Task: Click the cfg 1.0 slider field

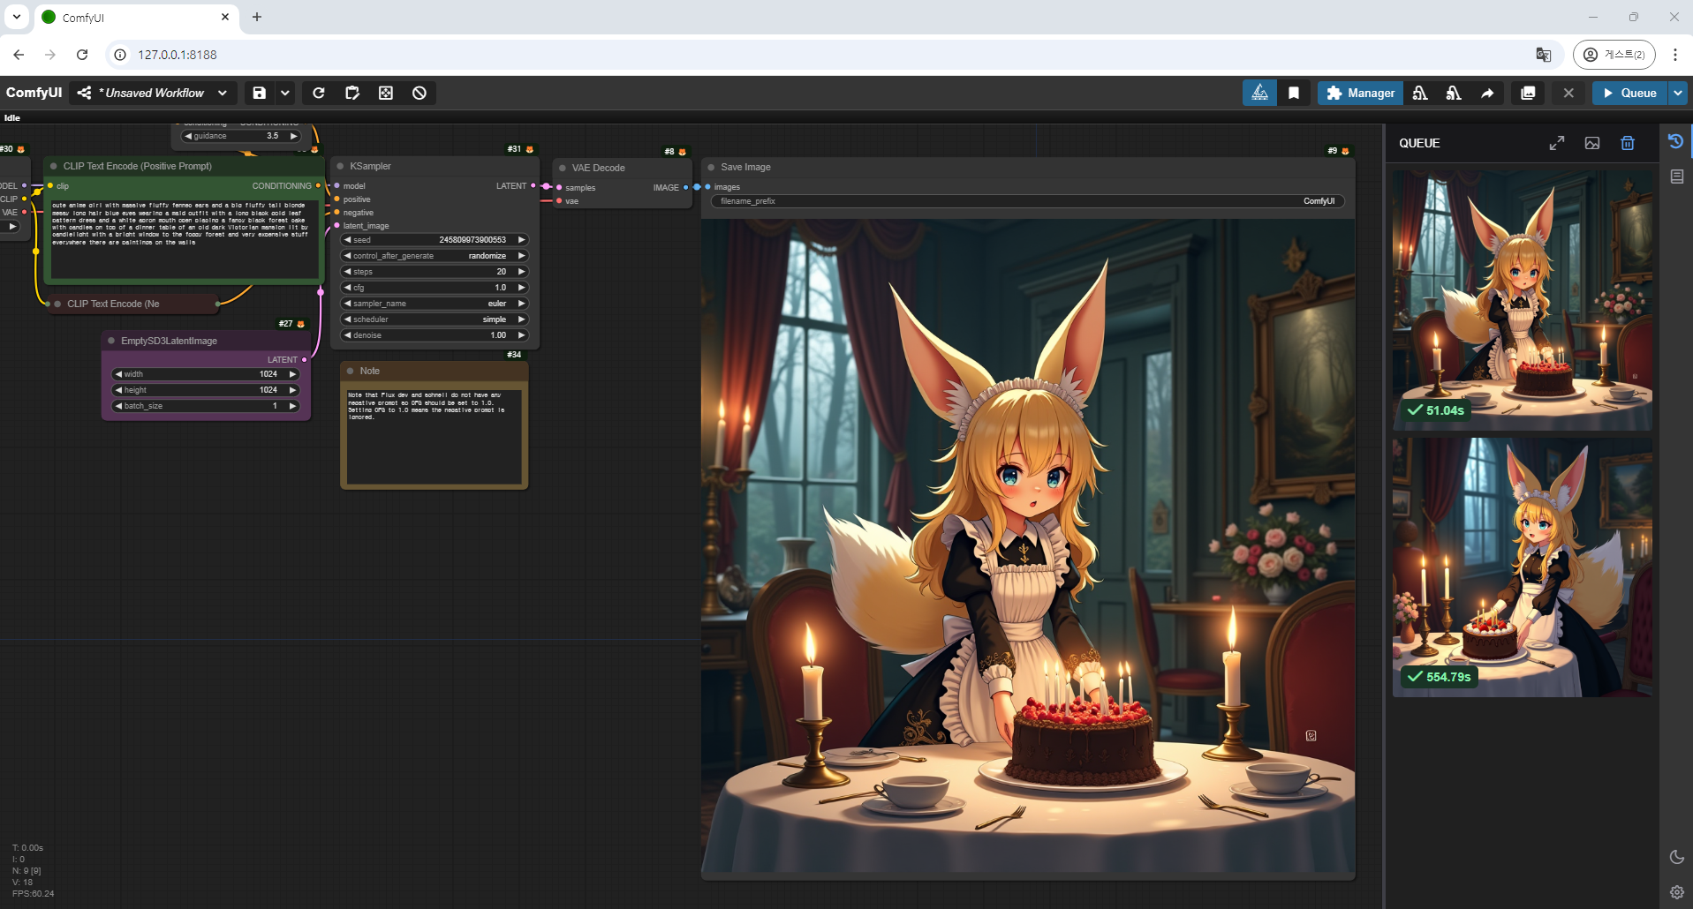Action: (x=435, y=288)
